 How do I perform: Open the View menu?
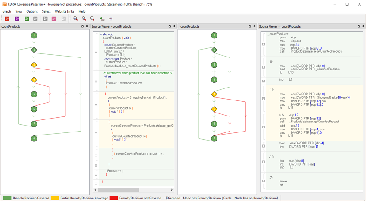19,11
